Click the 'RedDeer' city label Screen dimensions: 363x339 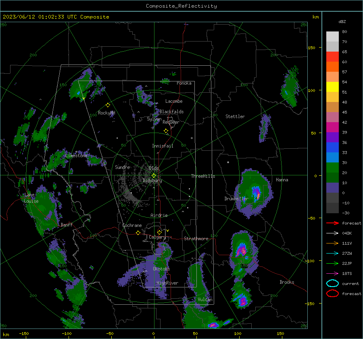(x=171, y=122)
